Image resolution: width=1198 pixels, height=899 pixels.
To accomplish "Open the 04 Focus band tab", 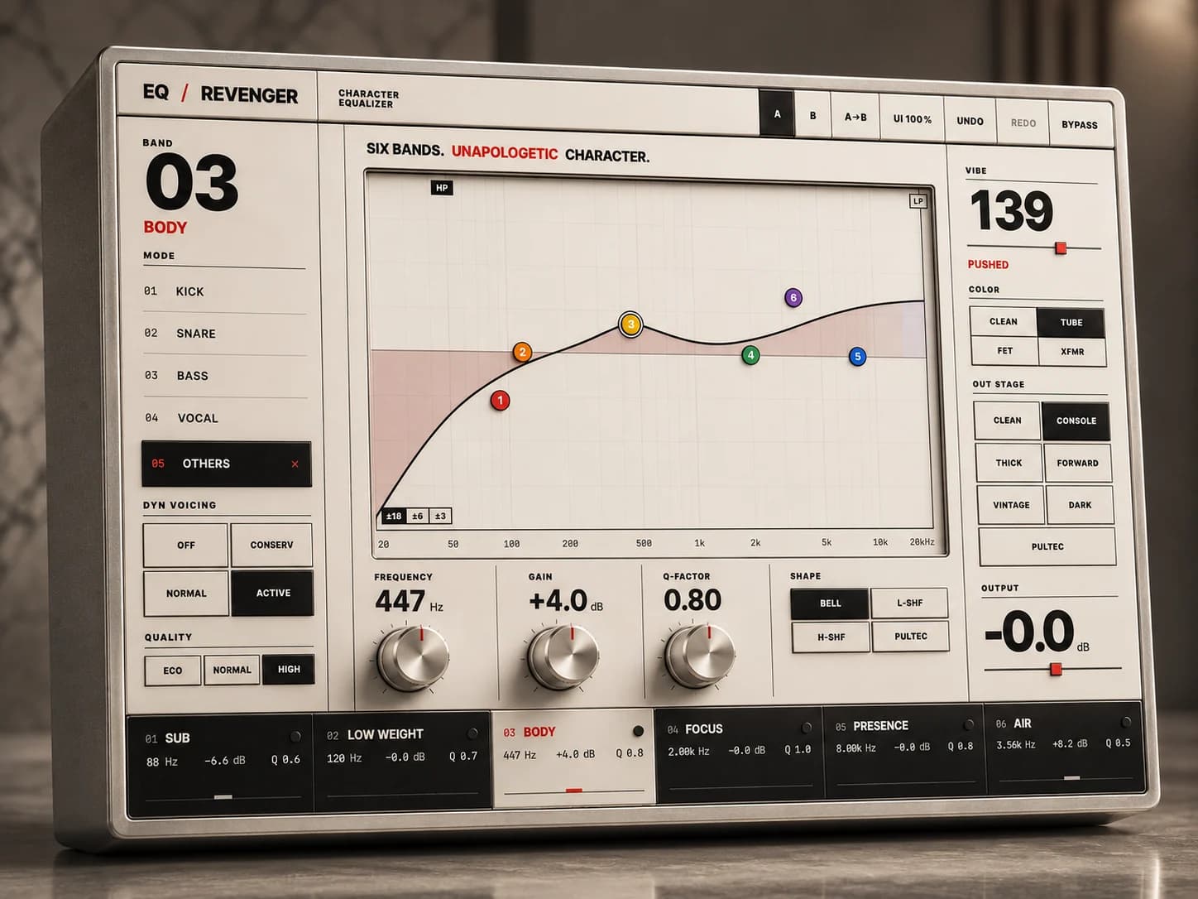I will 738,753.
